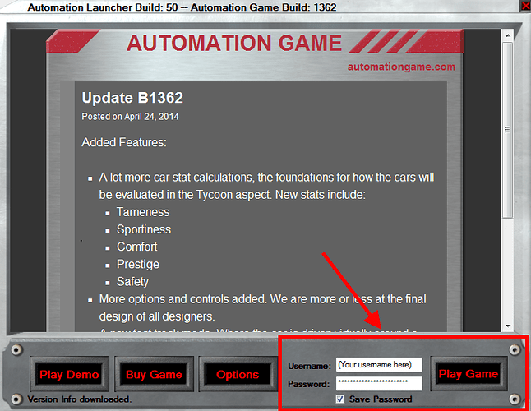Open the launcher Options
Viewport: 531px width, 411px height.
238,375
